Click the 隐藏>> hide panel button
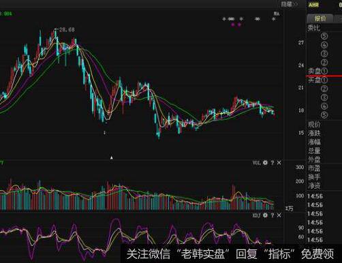The image size is (342, 263). pos(290,4)
